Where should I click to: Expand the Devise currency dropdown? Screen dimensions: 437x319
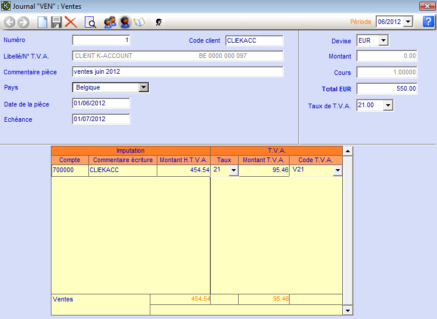click(384, 40)
